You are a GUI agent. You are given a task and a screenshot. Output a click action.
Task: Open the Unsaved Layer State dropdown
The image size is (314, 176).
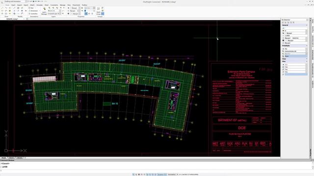point(54,14)
